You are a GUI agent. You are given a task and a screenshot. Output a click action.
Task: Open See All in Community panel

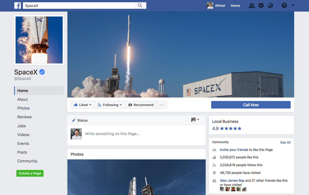coord(285,142)
